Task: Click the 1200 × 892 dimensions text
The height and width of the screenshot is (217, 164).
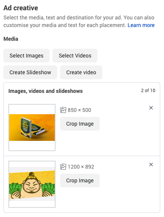Action: (81, 167)
